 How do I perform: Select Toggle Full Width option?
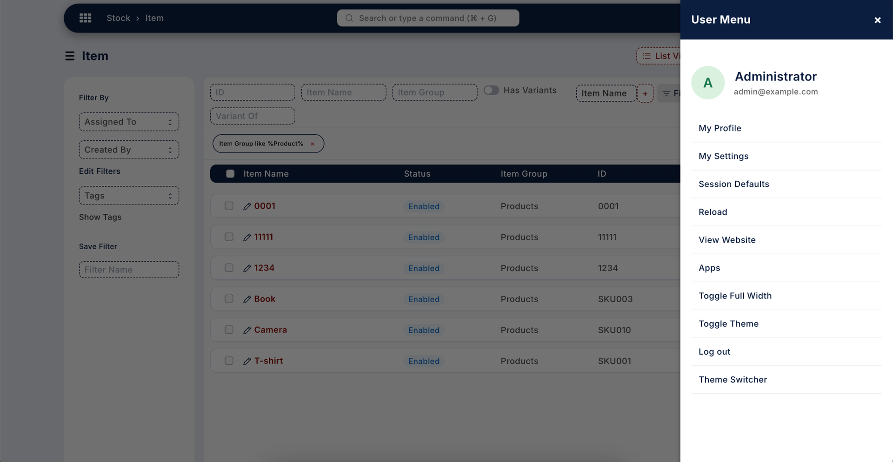786,296
